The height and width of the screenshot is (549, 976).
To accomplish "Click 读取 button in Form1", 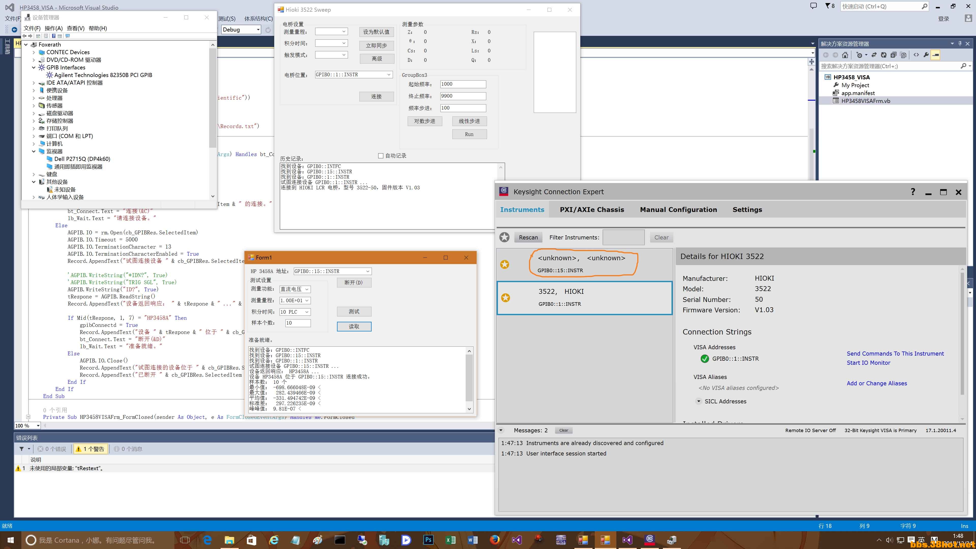I will pos(354,327).
